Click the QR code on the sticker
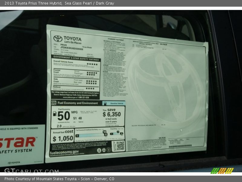This screenshot has width=242, height=182. 120,146
